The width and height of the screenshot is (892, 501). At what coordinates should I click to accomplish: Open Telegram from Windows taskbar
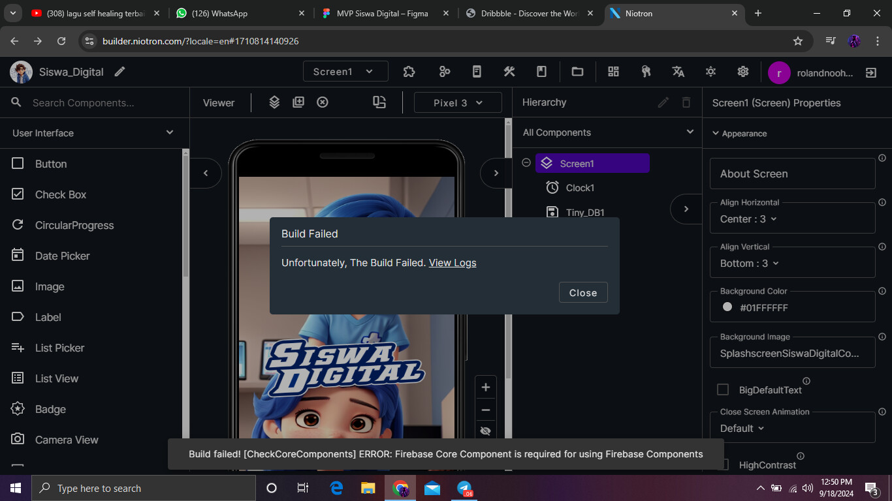[464, 488]
